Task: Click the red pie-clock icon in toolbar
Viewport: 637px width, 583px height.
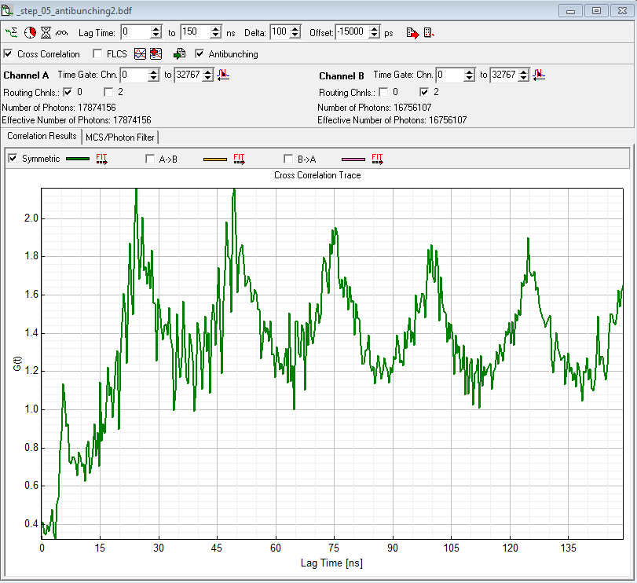Action: [30, 32]
